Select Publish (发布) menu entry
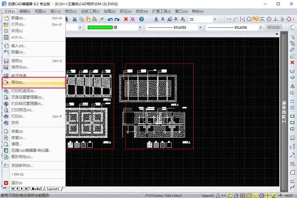Viewport: 297px width, 198px height. click(x=34, y=123)
